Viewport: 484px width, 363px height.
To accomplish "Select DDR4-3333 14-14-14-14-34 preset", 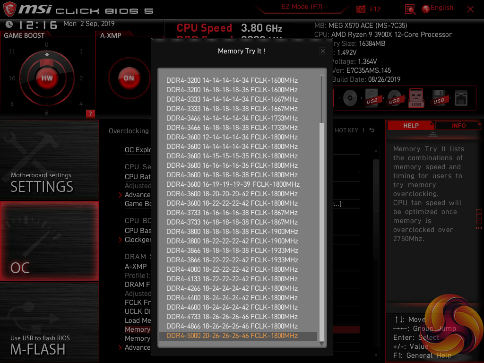I will pos(232,99).
